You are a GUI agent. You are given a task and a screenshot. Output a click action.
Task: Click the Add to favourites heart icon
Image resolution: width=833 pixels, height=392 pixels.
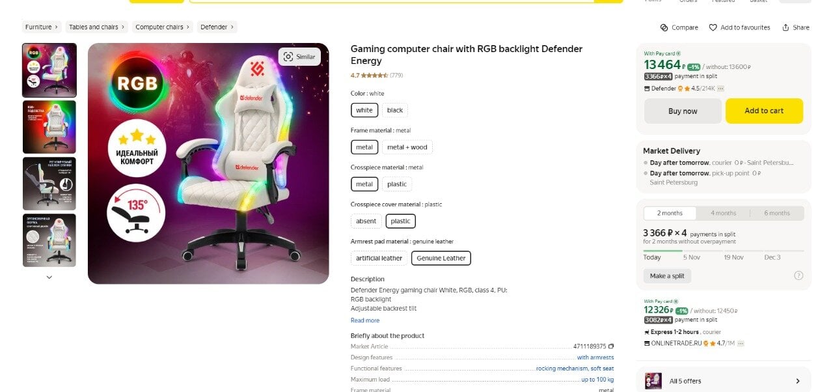(x=713, y=27)
